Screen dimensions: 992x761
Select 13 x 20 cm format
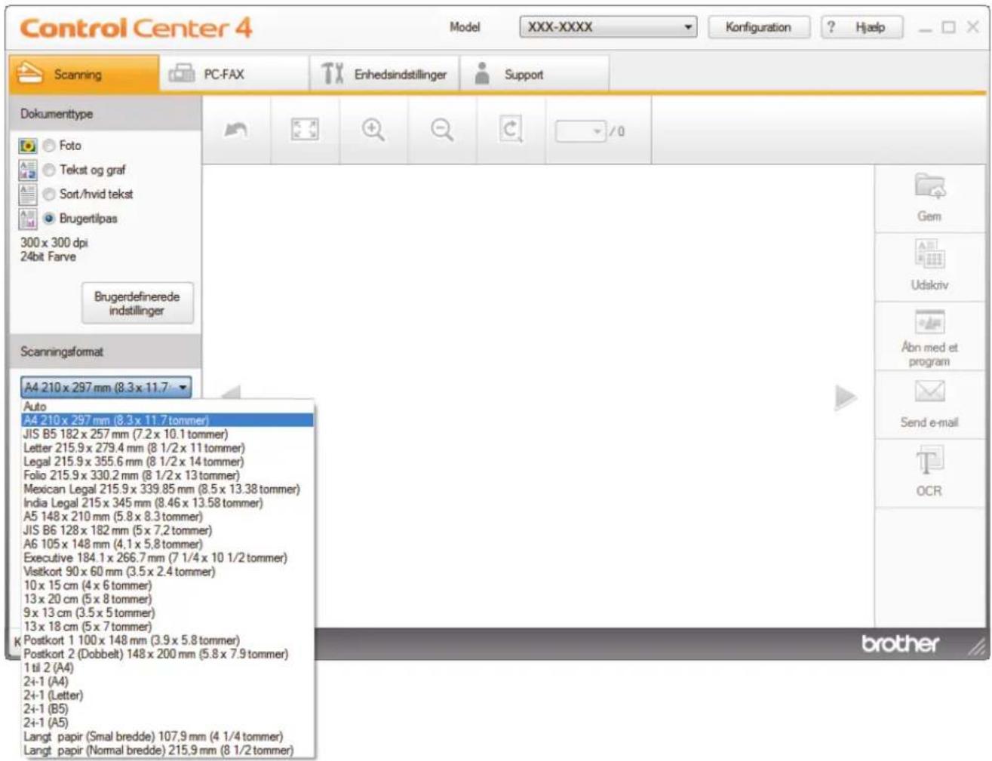[167, 599]
